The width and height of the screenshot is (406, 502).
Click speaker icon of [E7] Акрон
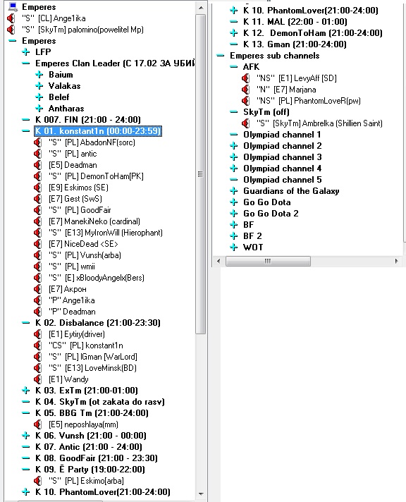pos(38,289)
